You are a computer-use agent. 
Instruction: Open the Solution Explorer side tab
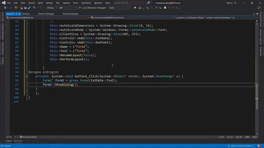click(x=261, y=37)
